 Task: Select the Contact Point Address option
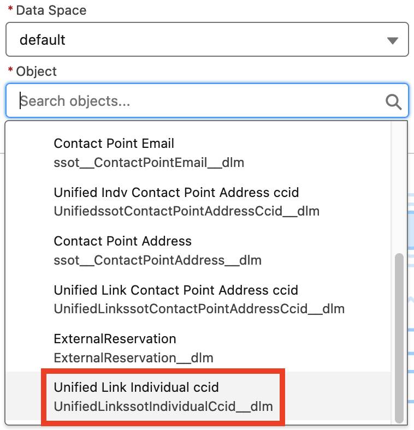coord(198,250)
